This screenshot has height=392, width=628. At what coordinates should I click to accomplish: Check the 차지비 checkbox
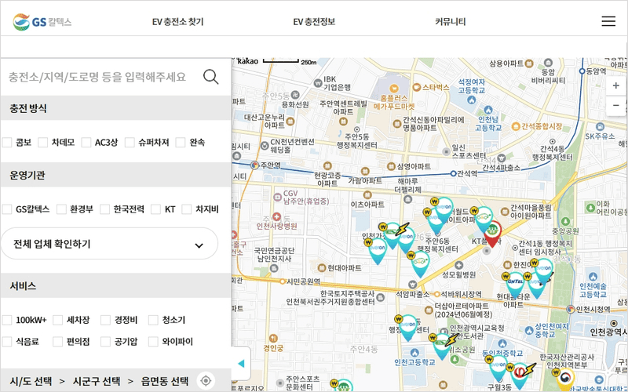pos(187,209)
